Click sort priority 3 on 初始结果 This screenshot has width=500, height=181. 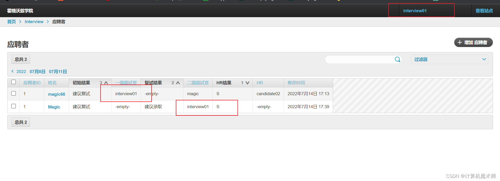point(101,83)
